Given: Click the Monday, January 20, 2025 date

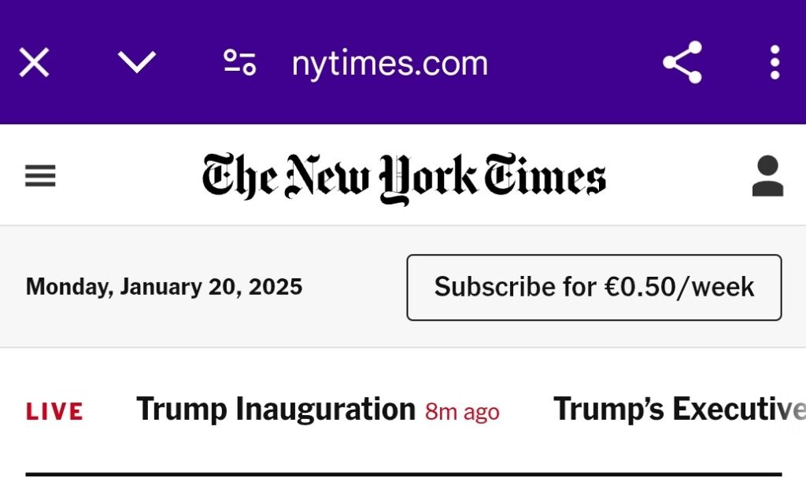Looking at the screenshot, I should [164, 286].
